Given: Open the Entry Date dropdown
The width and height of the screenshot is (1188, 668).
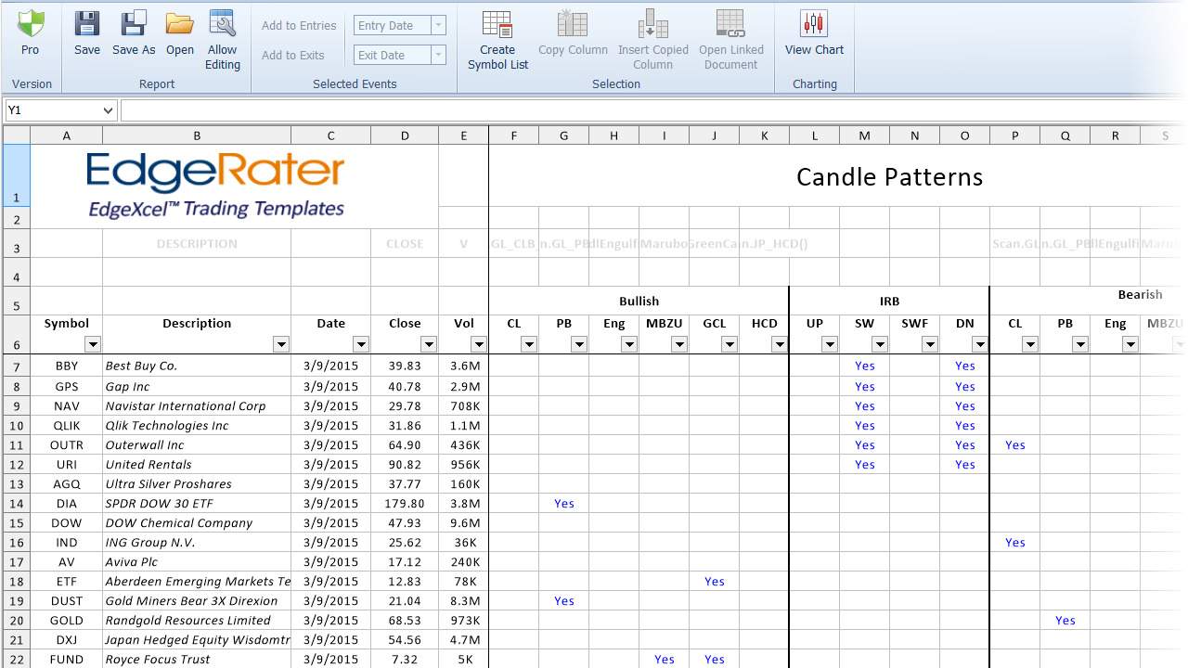Looking at the screenshot, I should 439,26.
